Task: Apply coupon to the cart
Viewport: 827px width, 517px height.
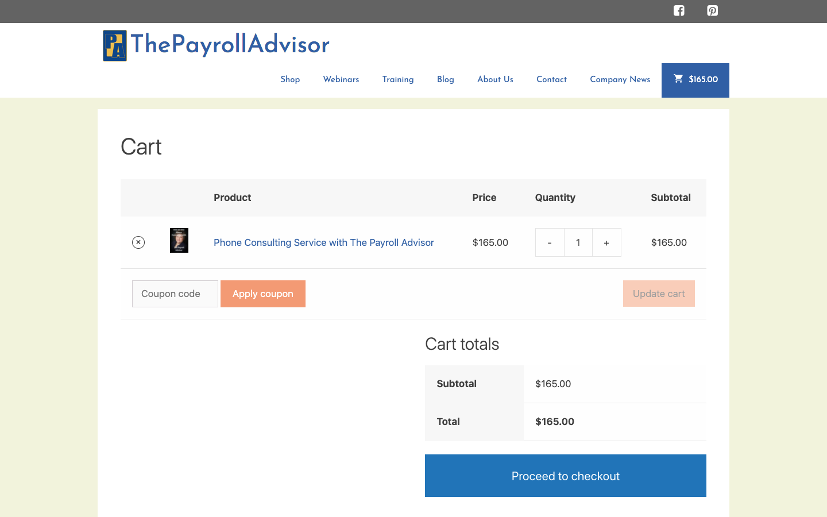Action: (263, 294)
